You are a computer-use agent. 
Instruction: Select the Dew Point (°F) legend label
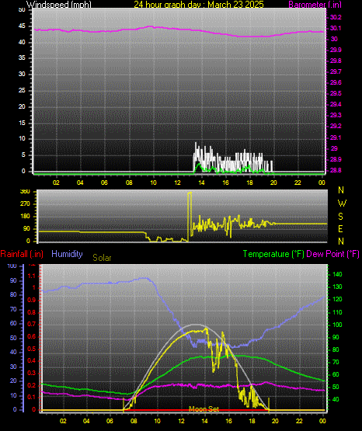[x=332, y=254]
